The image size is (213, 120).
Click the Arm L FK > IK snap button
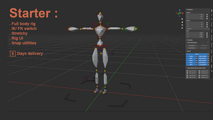coord(191,71)
